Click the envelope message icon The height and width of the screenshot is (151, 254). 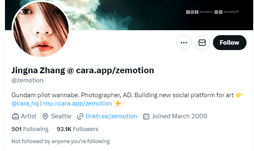[202, 43]
